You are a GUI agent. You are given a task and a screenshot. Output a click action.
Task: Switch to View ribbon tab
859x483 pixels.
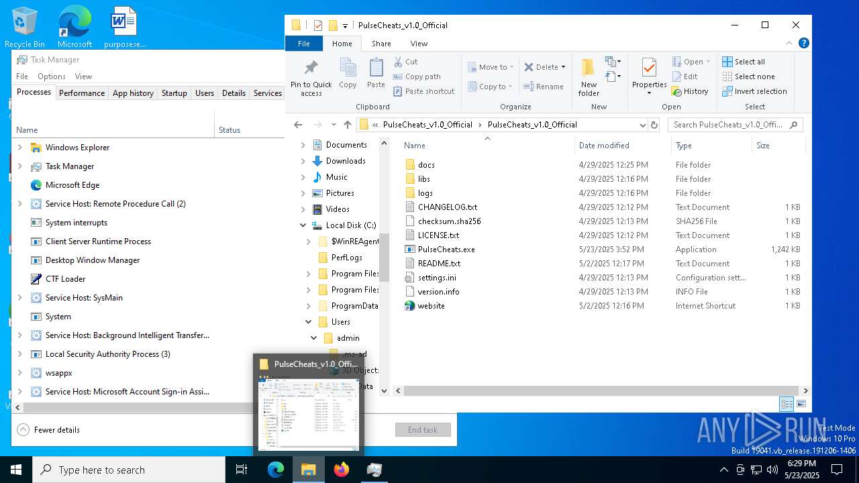click(x=419, y=44)
